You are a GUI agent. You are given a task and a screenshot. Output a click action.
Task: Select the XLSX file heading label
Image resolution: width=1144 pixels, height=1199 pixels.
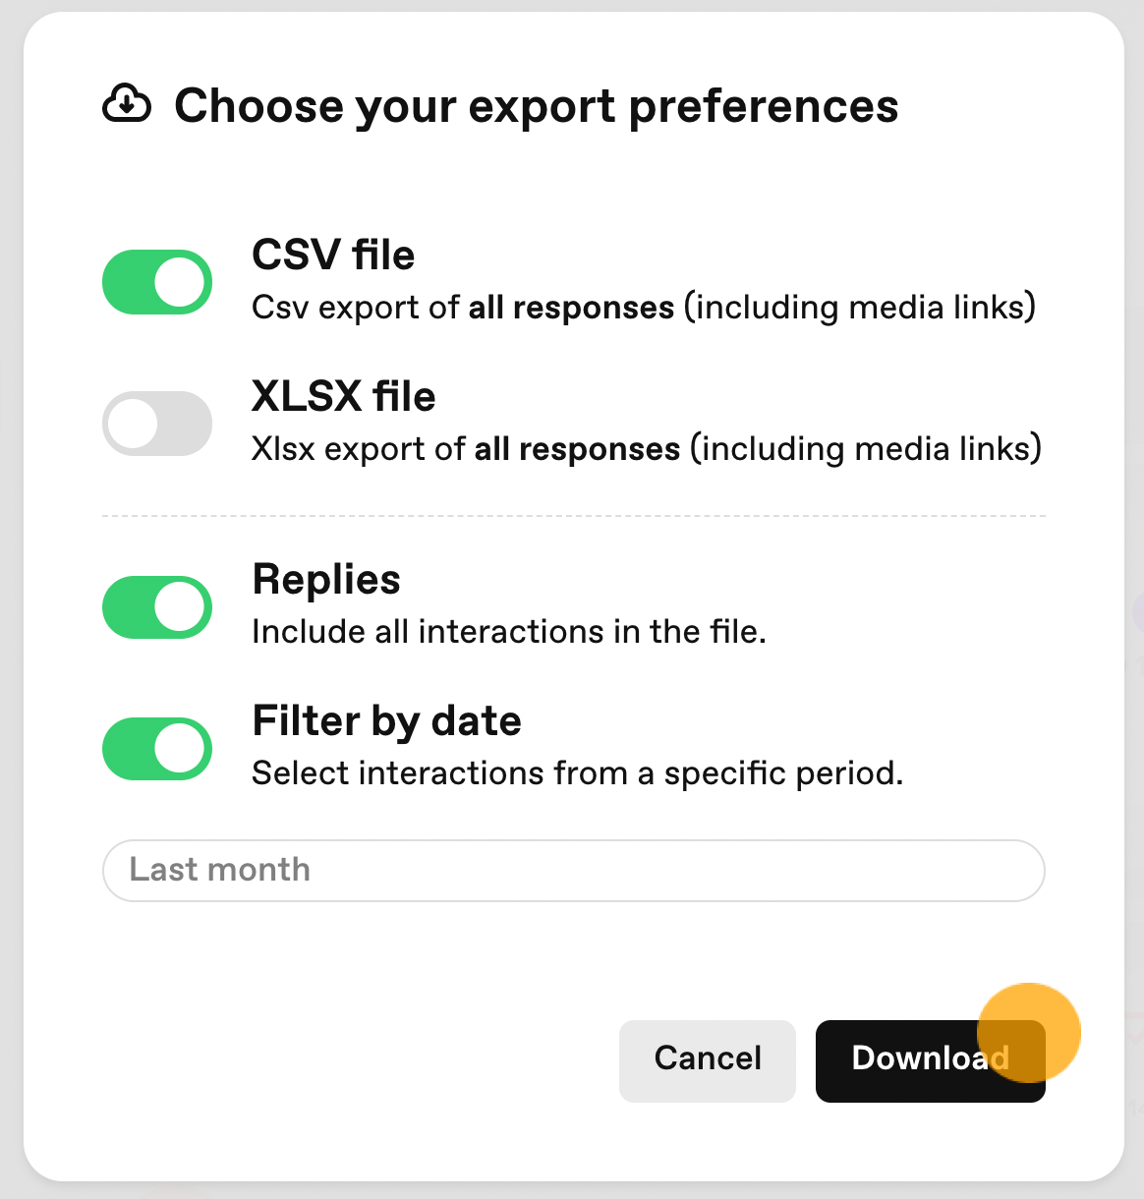click(x=344, y=396)
